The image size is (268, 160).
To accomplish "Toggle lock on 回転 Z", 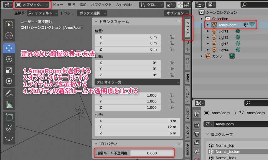I will point(172,75).
